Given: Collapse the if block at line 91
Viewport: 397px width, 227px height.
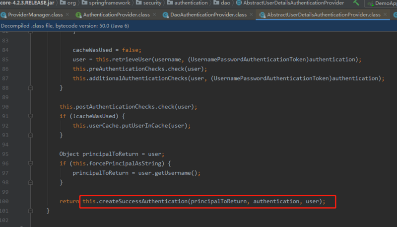Looking at the screenshot, I should click(x=30, y=116).
